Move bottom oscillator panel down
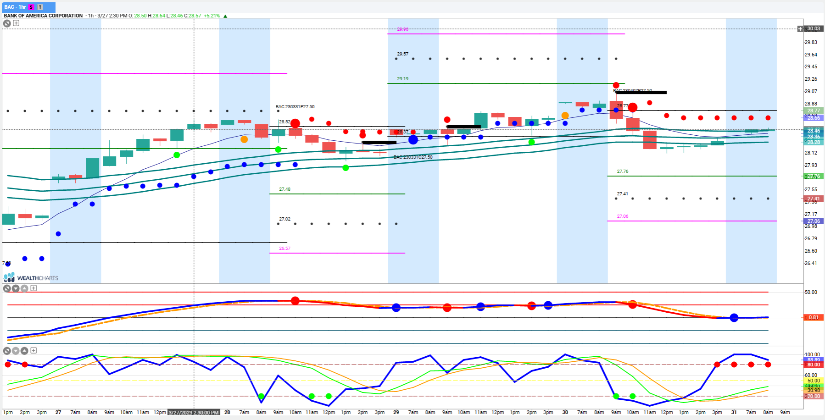Screen dimensions: 825x420 tap(16, 350)
